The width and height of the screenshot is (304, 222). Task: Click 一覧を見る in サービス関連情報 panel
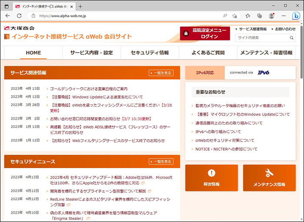(x=161, y=73)
